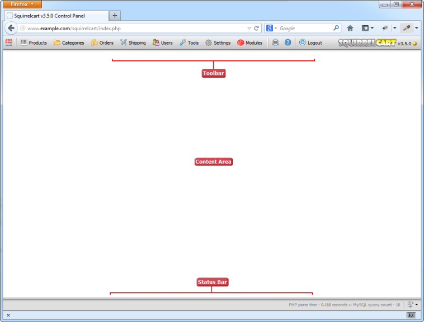This screenshot has height=322, width=424.
Task: Click the Squirrelcart logo
Action: 367,43
